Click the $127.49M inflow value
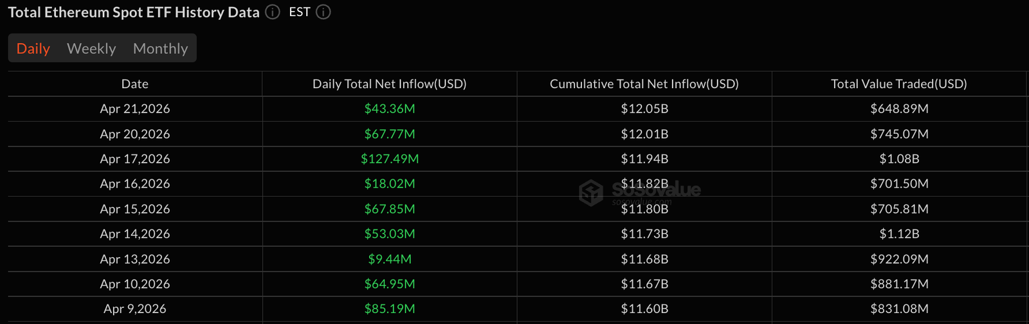The height and width of the screenshot is (324, 1029). tap(390, 159)
